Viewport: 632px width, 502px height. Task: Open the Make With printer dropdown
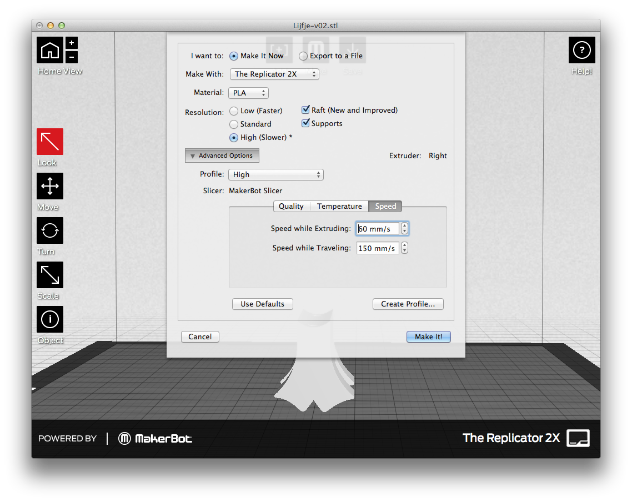click(x=274, y=74)
